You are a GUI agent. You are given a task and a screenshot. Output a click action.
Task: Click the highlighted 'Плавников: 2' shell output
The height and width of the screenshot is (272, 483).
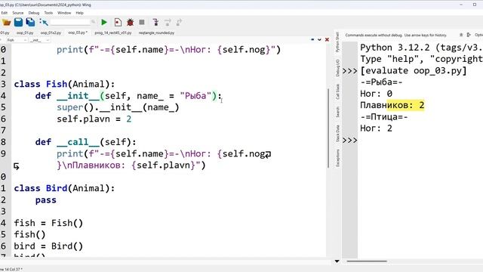point(392,106)
